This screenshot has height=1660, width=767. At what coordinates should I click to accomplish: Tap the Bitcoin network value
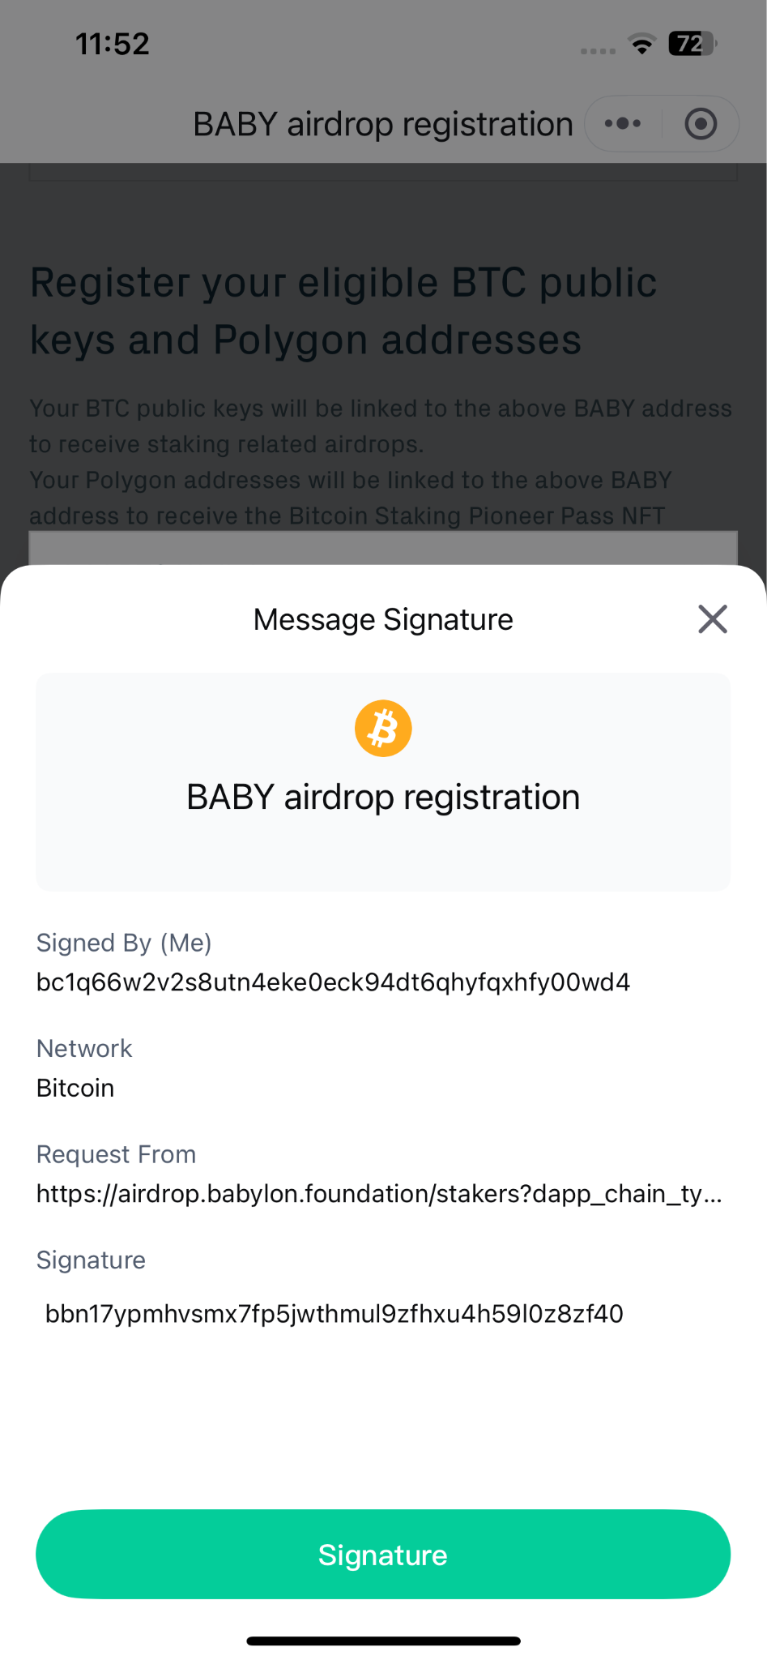click(x=75, y=1088)
